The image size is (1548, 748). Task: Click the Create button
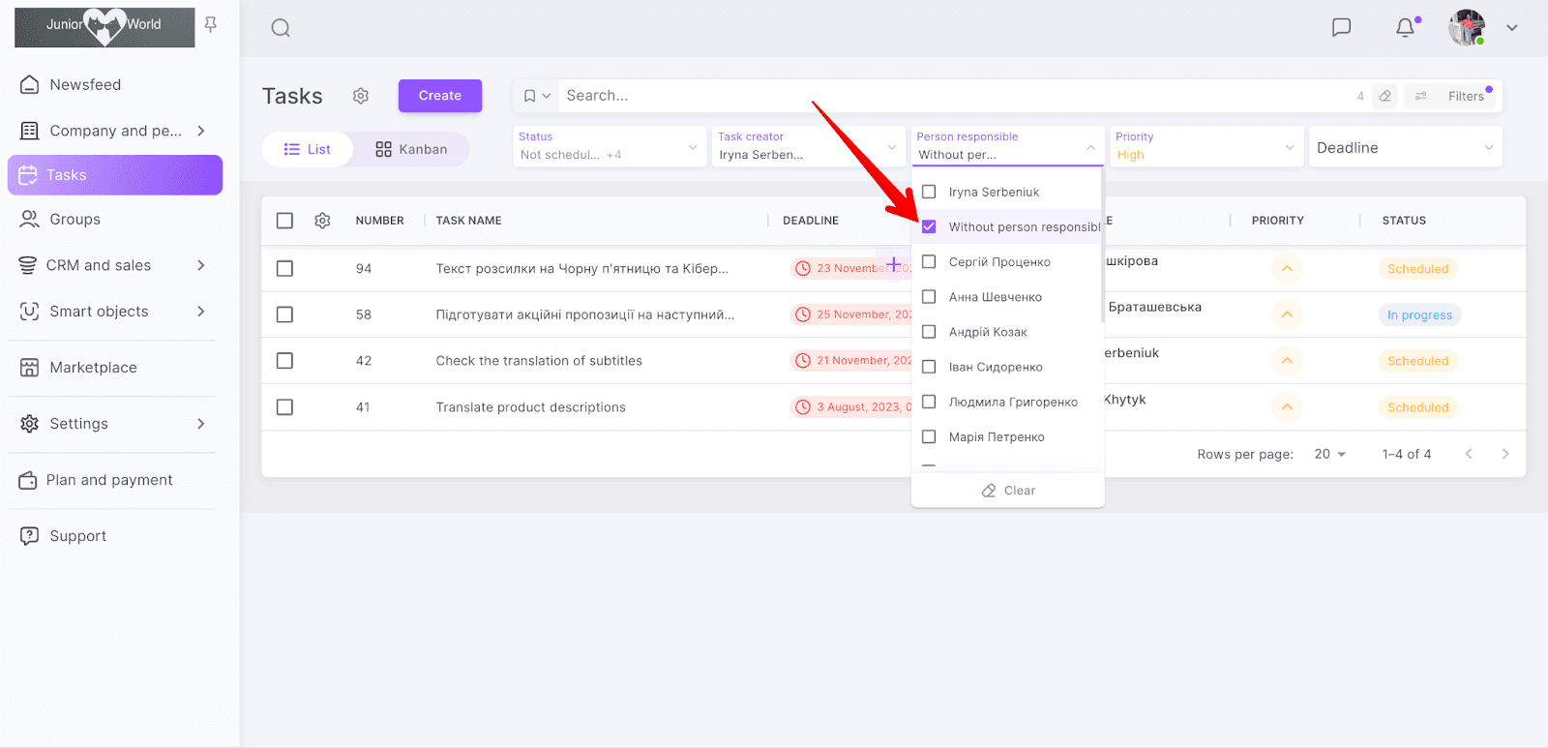439,96
